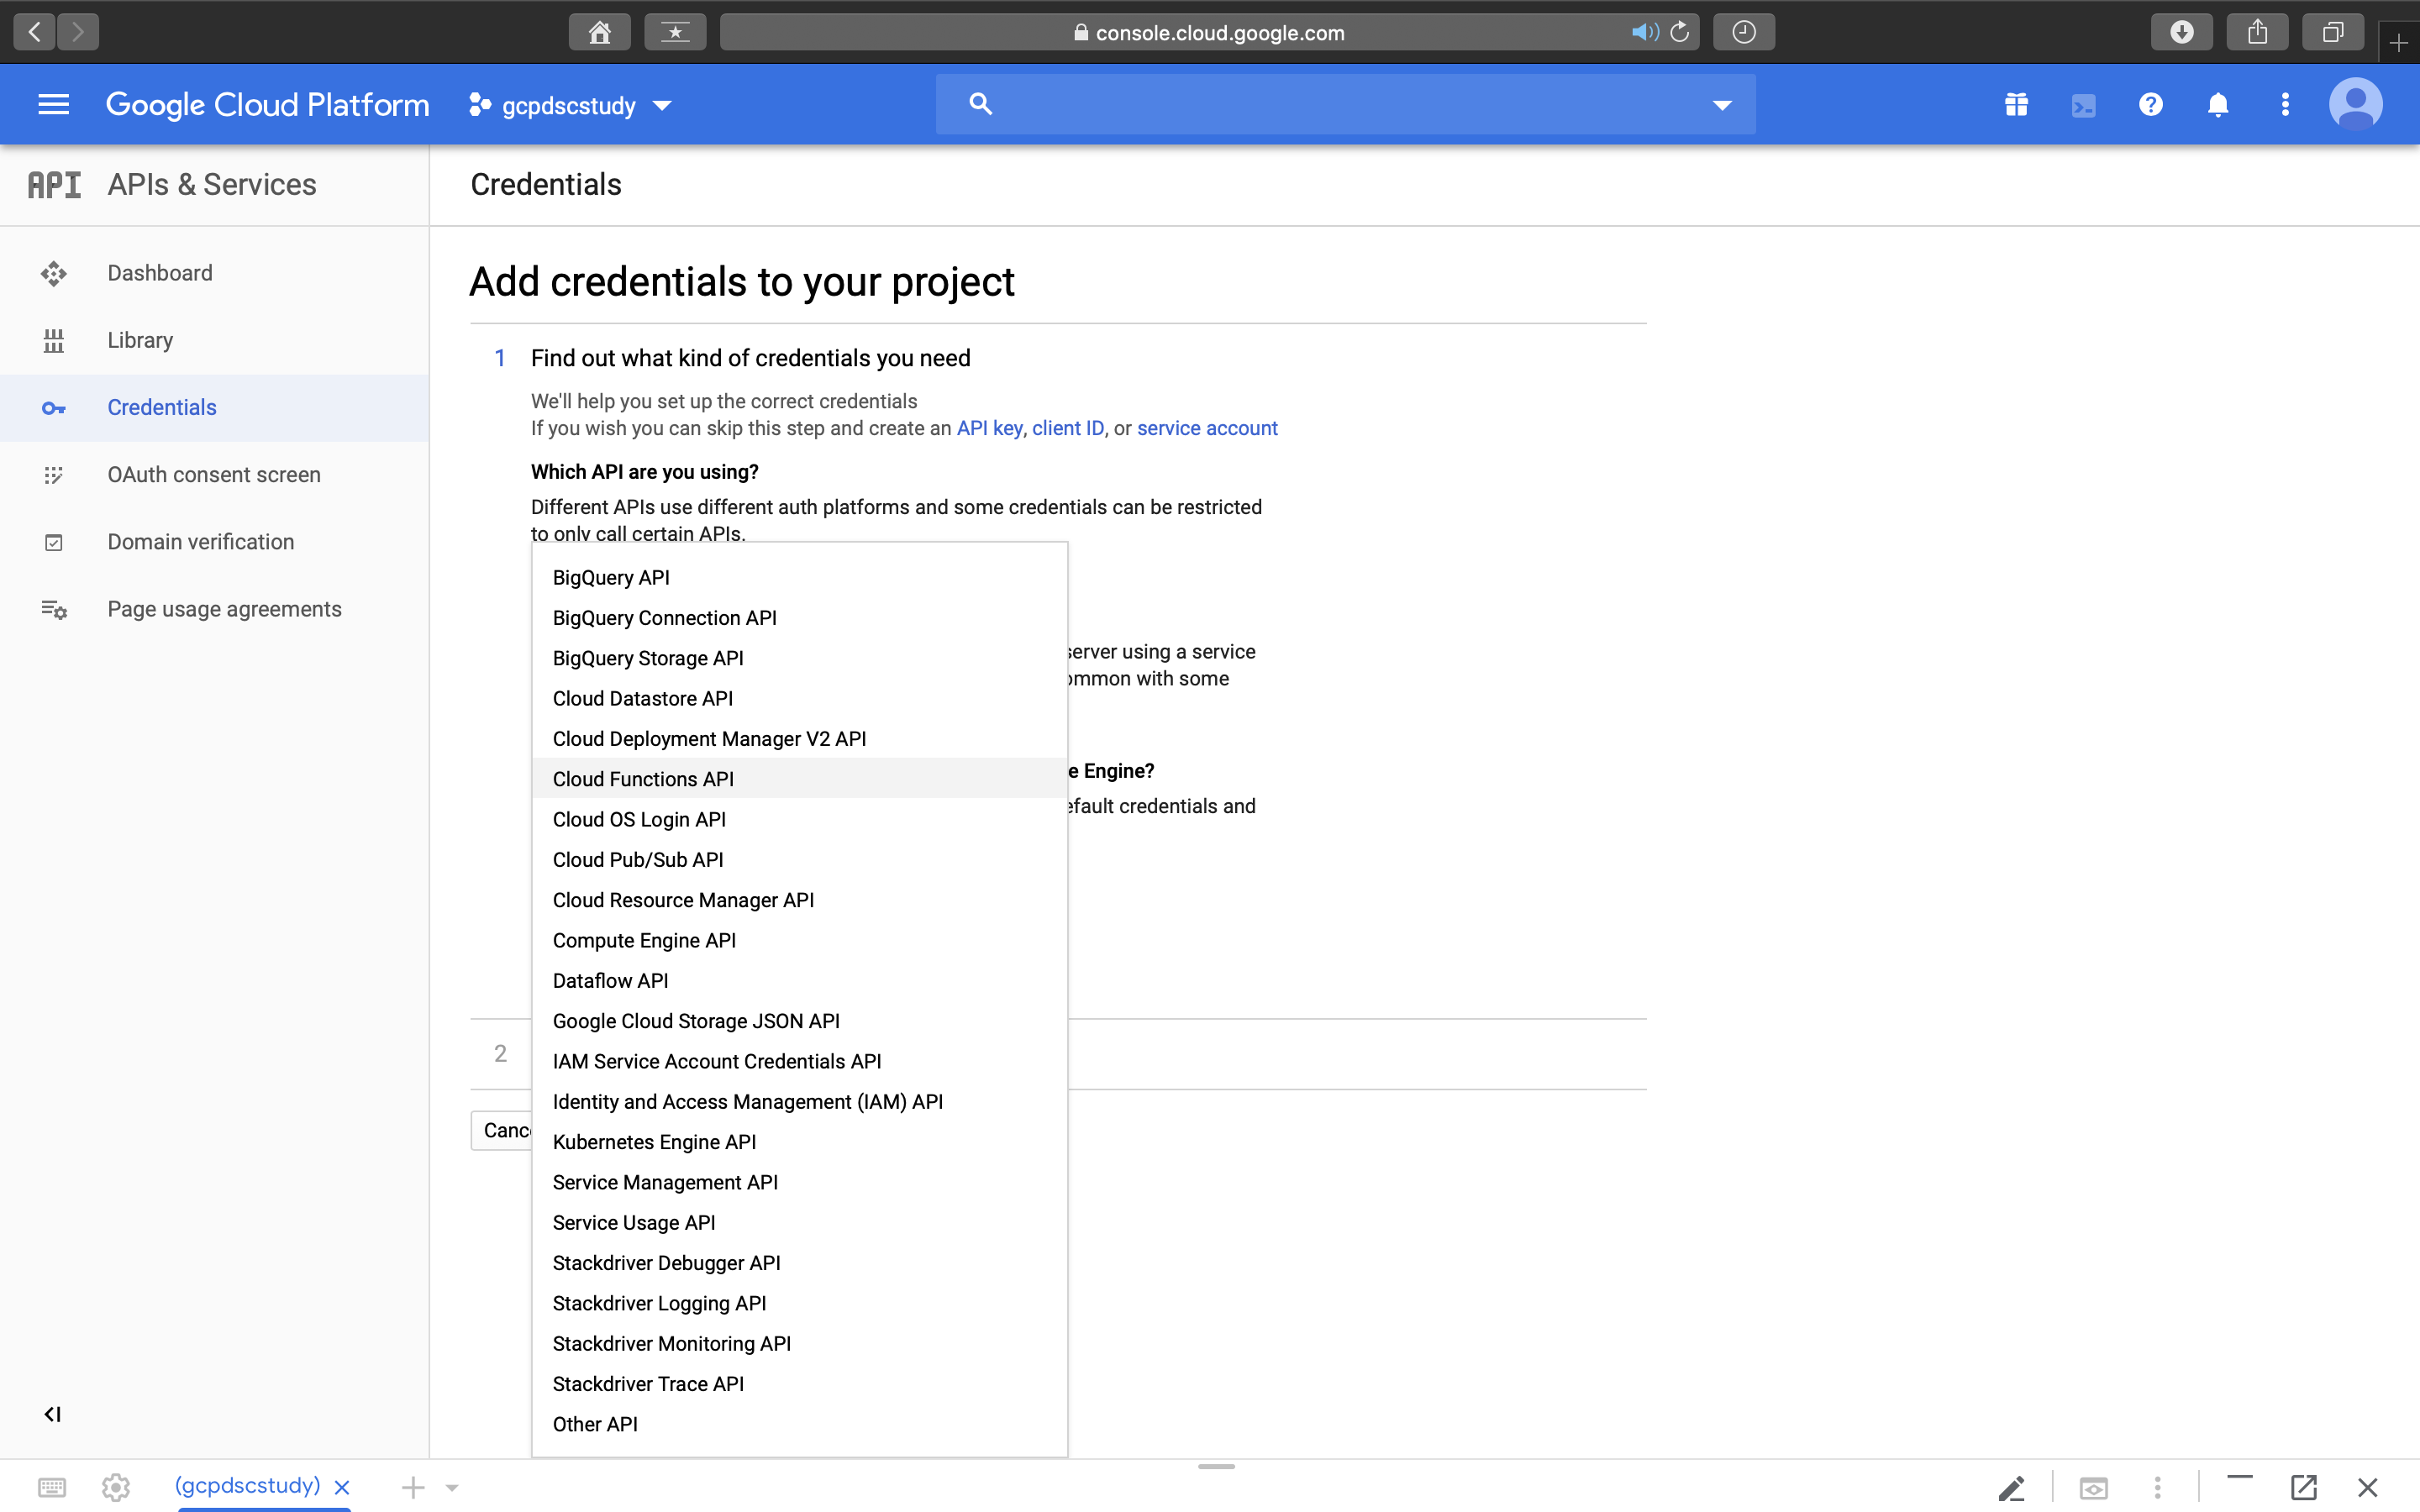The width and height of the screenshot is (2420, 1512).
Task: Expand the search bar dropdown arrow
Action: 1721,105
